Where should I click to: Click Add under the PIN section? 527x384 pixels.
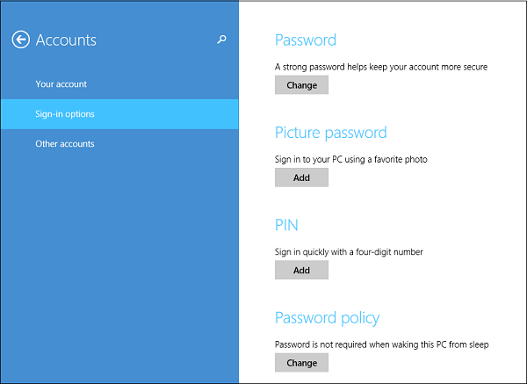pos(301,270)
